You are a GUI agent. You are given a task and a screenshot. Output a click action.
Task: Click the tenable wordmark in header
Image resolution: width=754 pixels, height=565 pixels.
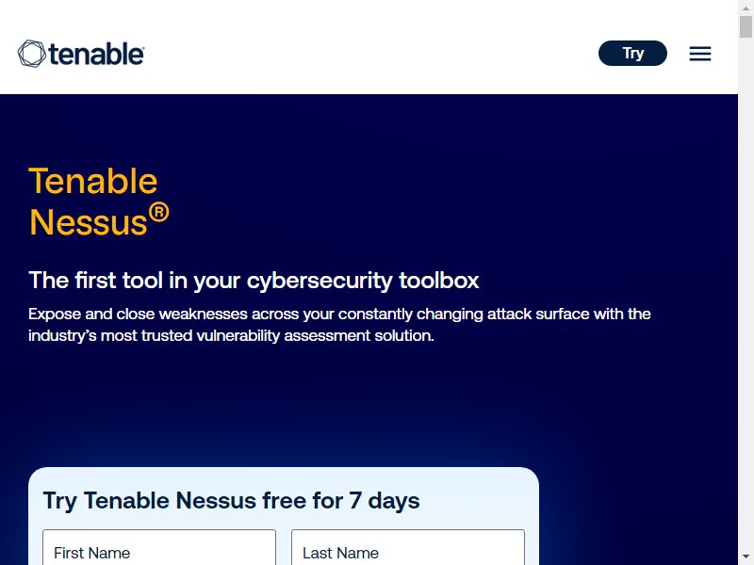[x=96, y=54]
